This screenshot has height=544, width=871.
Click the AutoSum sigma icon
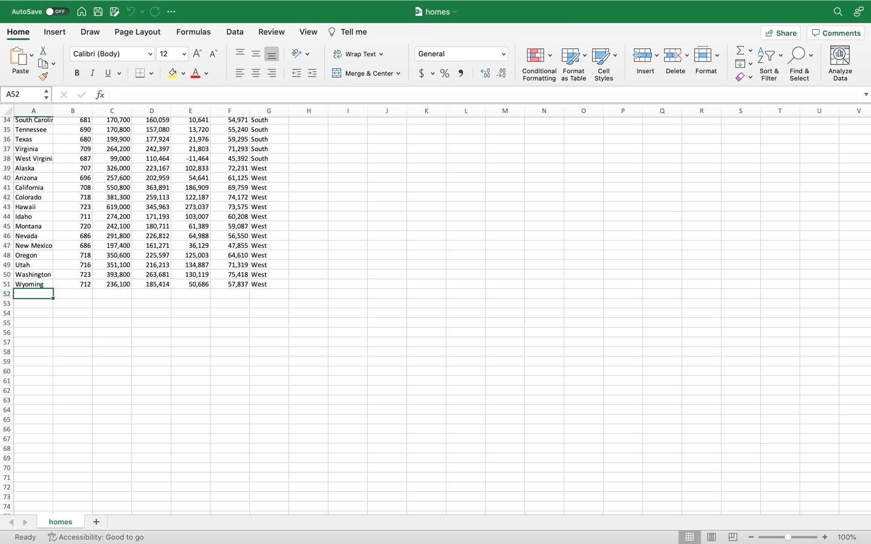point(740,50)
